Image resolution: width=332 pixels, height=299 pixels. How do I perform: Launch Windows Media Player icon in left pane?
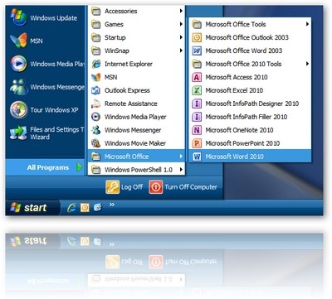point(18,64)
